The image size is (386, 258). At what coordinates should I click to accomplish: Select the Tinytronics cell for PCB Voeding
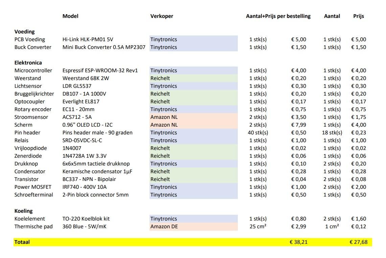[193, 40]
